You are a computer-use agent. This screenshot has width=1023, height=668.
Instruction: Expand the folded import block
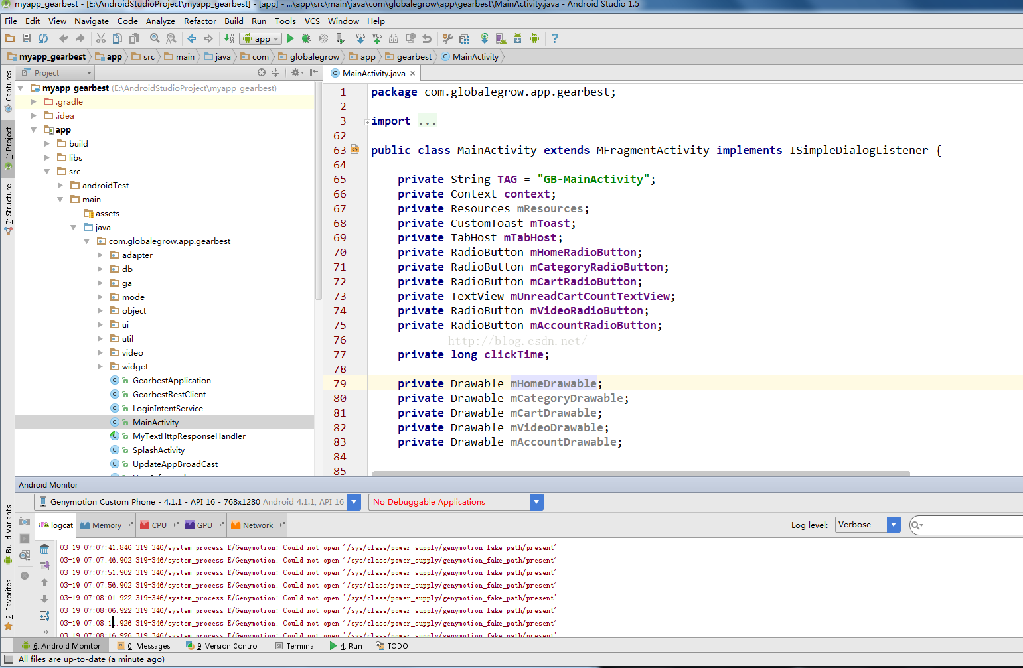coord(367,122)
